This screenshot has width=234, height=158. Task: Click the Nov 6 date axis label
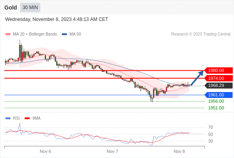[x=45, y=151]
